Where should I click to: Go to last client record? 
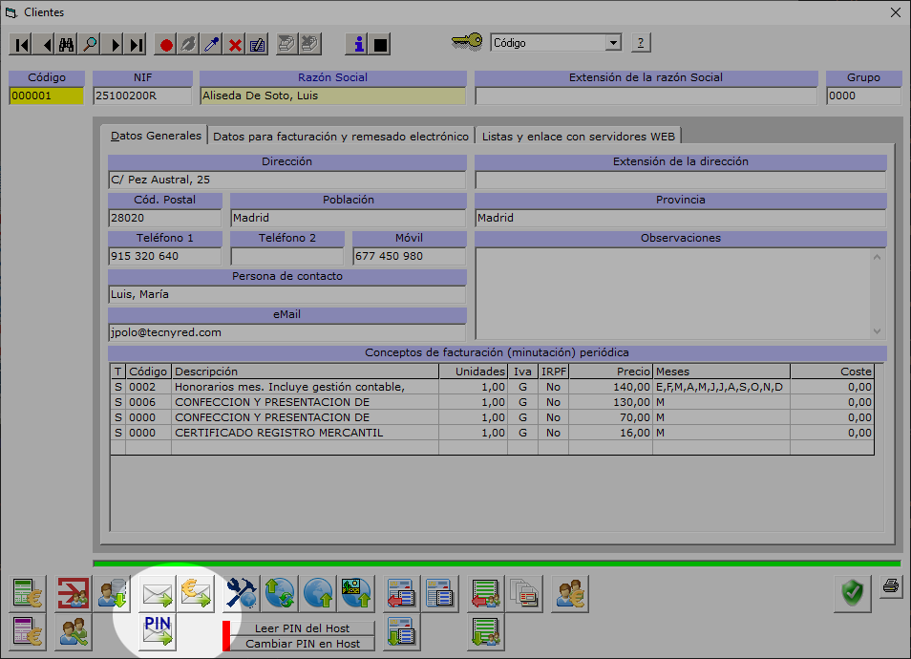coord(137,44)
